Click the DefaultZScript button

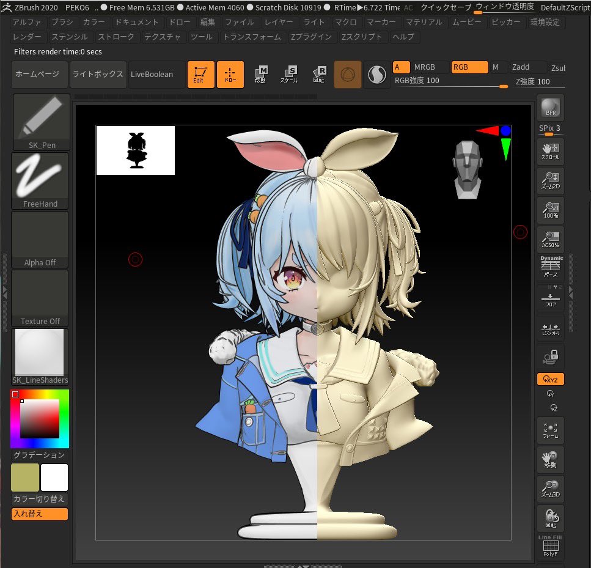click(565, 7)
